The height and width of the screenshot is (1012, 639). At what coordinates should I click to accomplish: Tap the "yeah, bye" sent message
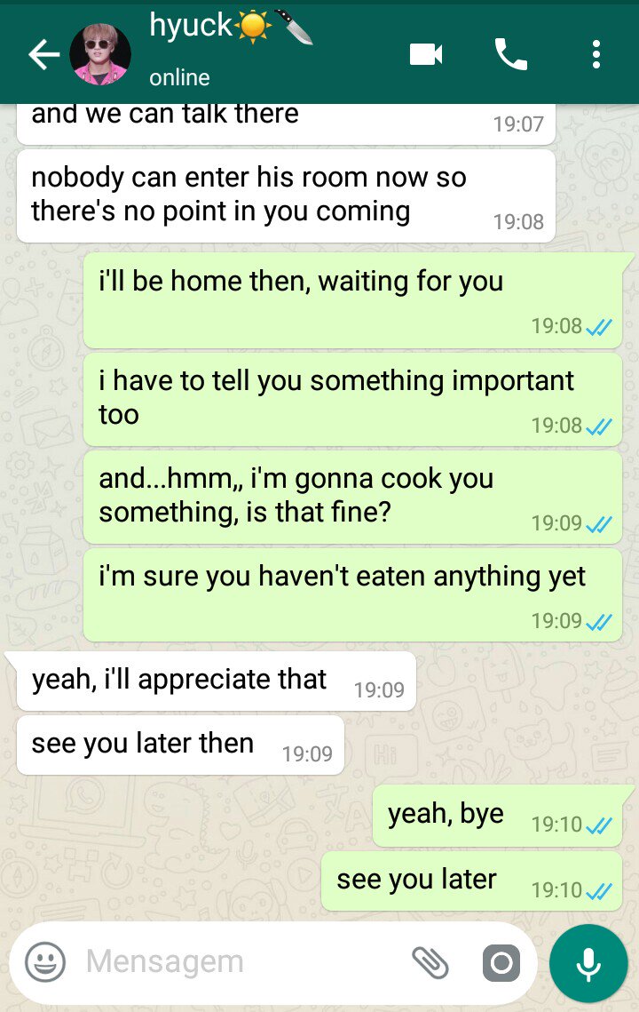(497, 816)
